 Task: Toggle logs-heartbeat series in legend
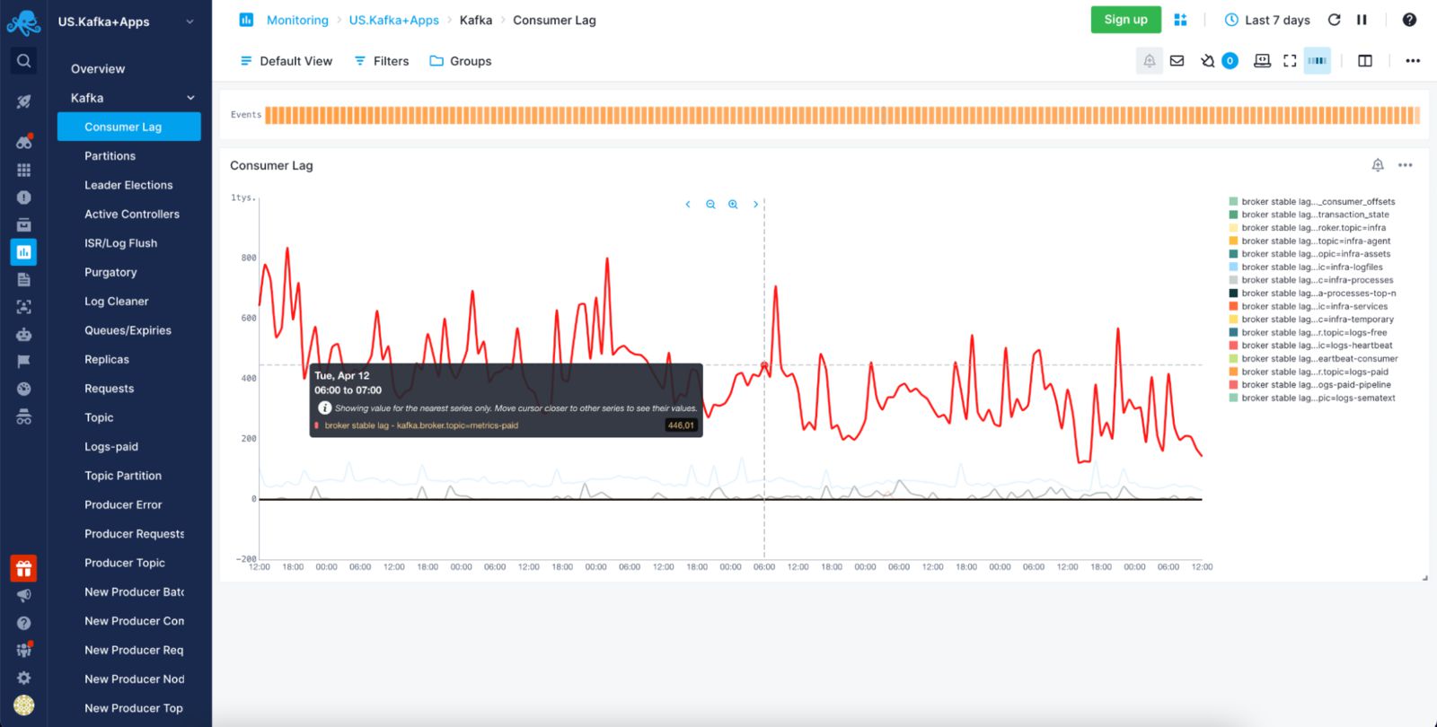[1310, 346]
